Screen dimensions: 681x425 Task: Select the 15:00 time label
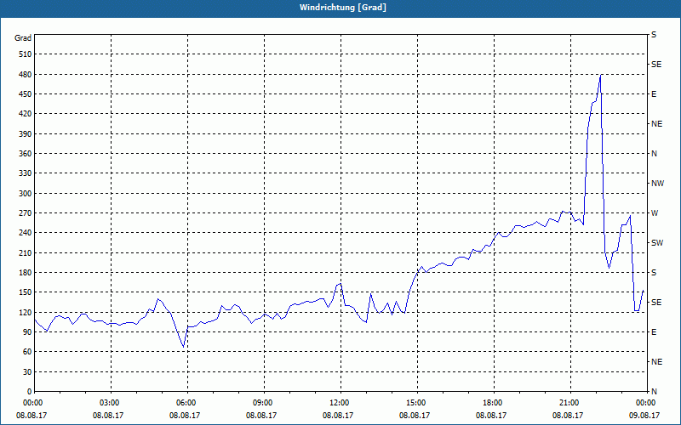point(417,403)
